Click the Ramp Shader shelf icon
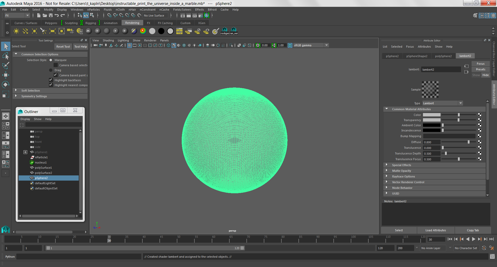 [143, 31]
